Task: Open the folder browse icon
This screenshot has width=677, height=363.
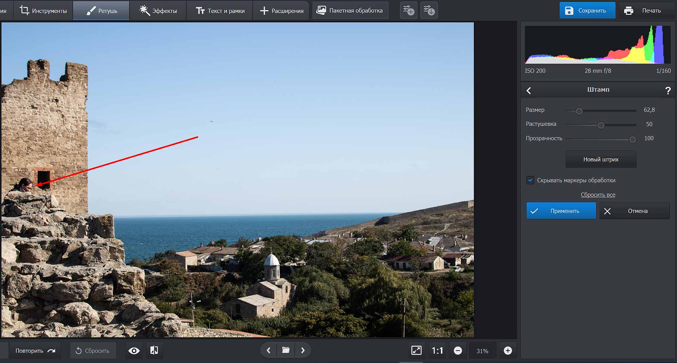Action: 286,350
